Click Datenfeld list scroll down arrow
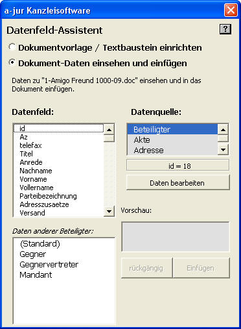 coord(109,211)
